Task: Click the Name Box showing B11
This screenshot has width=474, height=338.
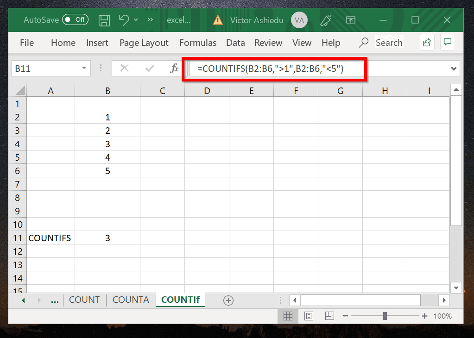Action: [x=46, y=69]
